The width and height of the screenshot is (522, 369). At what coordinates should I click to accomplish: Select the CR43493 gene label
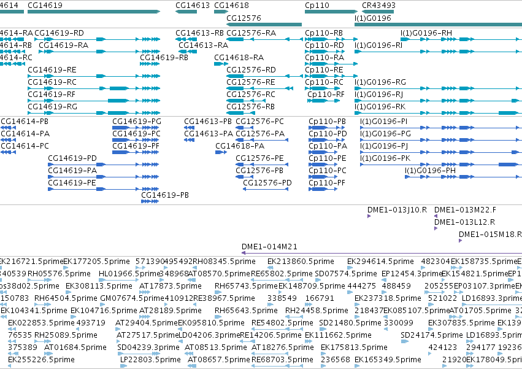(379, 6)
